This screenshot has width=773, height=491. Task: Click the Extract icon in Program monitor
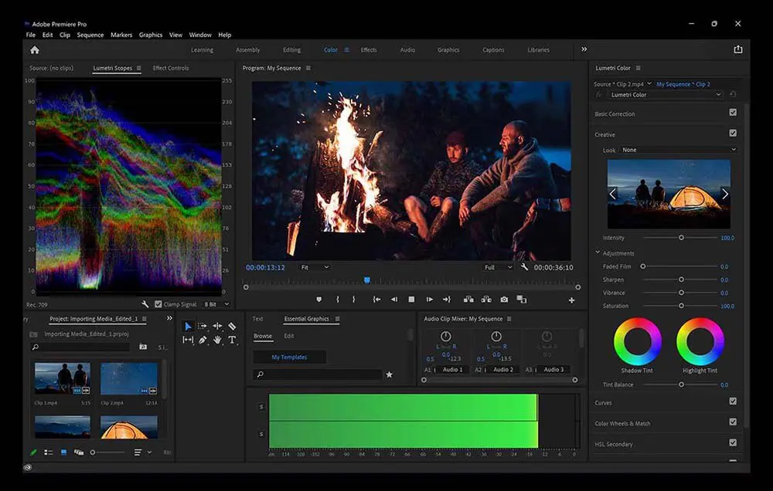[x=486, y=300]
